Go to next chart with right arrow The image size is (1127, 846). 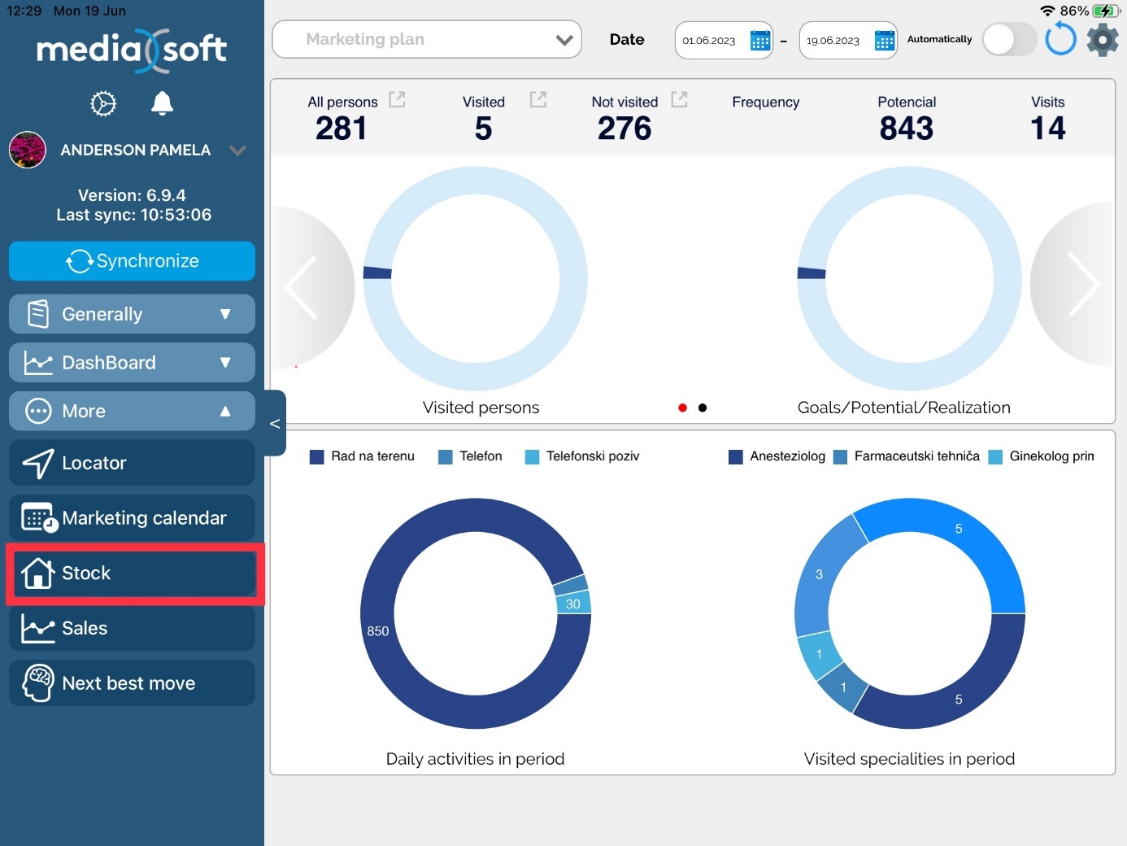tap(1082, 285)
